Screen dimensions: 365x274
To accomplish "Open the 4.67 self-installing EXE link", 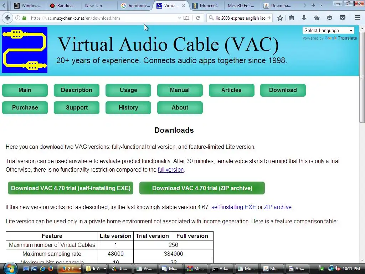I will pyautogui.click(x=234, y=207).
